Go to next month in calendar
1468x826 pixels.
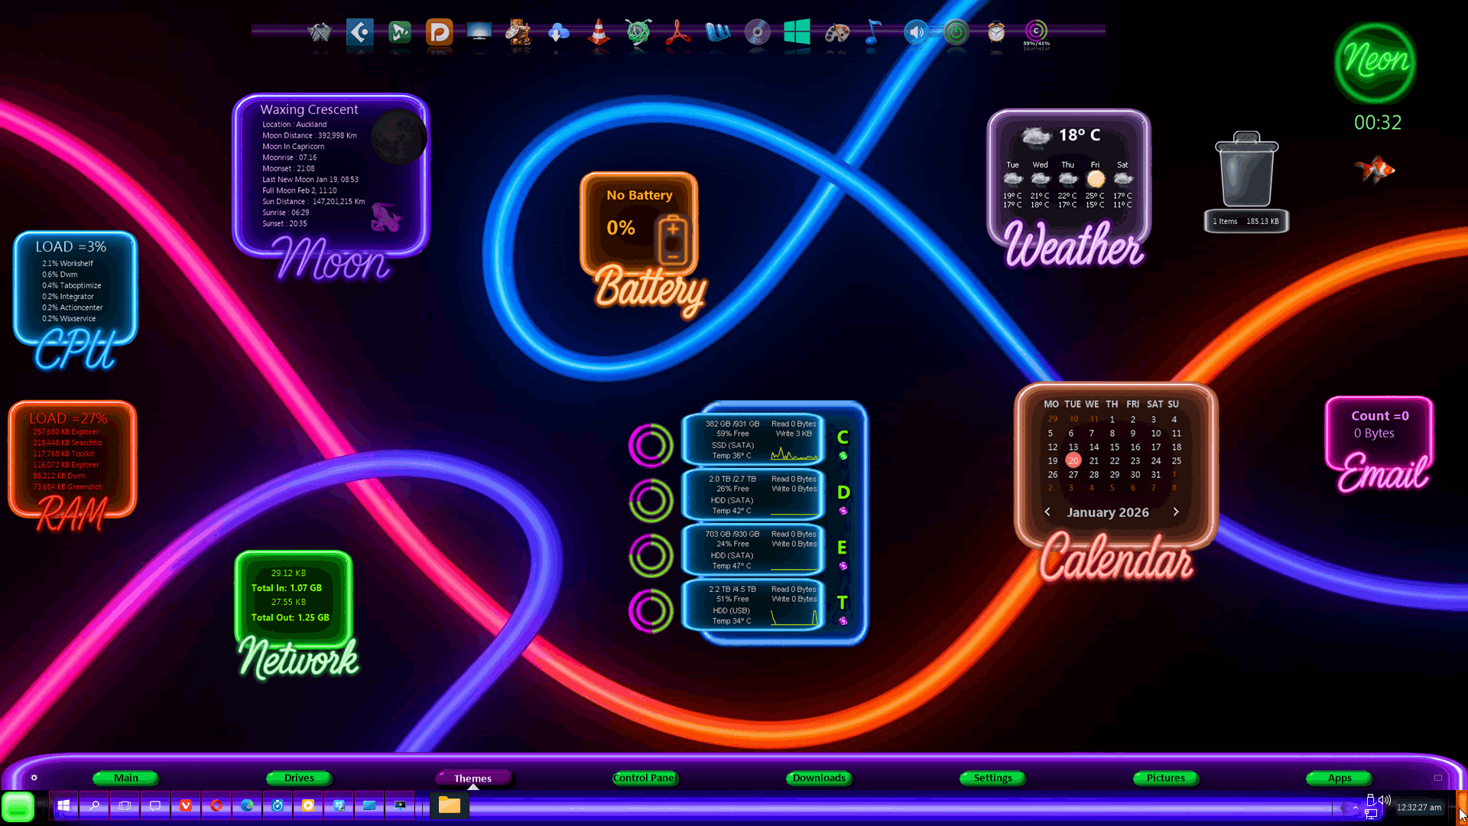pos(1176,512)
